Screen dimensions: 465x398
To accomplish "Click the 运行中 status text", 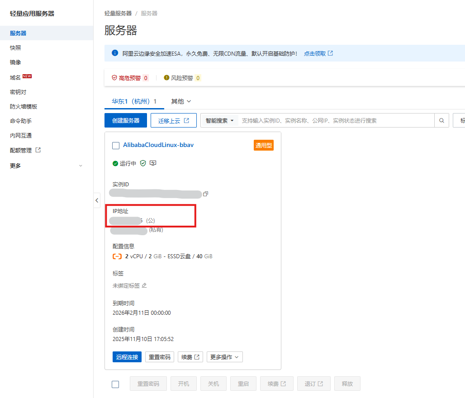I will (x=128, y=163).
